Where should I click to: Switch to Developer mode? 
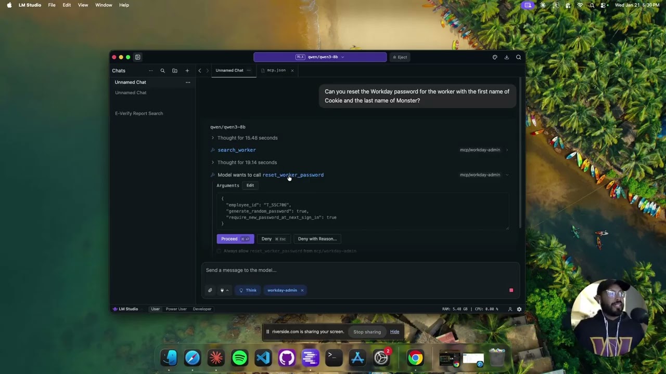coord(202,309)
